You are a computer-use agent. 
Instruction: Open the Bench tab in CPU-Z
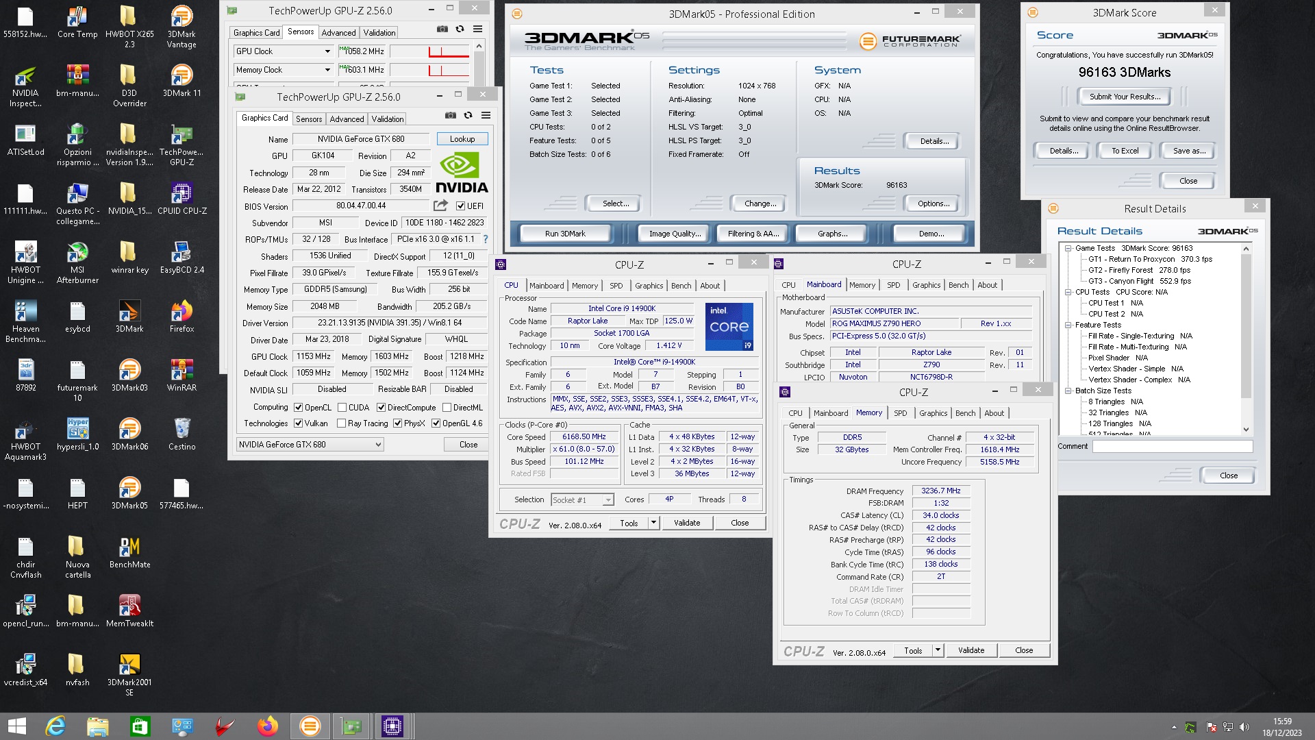pos(681,286)
